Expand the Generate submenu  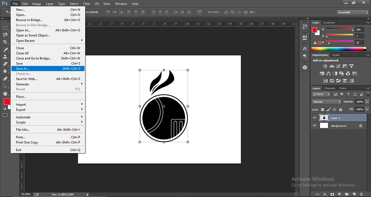point(48,84)
